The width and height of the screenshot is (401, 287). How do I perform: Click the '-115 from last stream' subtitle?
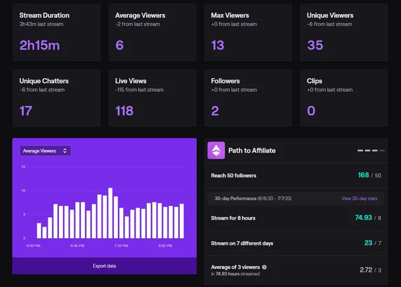click(x=139, y=90)
